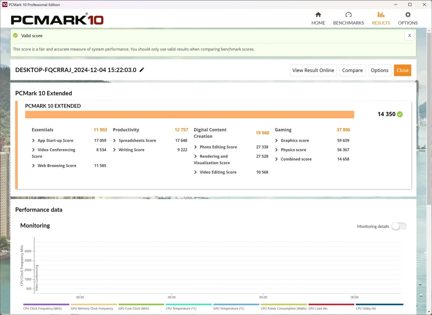432x315 pixels.
Task: Click the Compare button
Action: [x=353, y=70]
